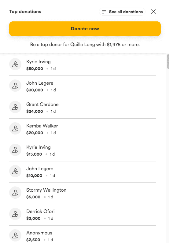Click donor avatar icon beside John Legere $30,000
Screen dimensions: 169x243
pos(15,86)
